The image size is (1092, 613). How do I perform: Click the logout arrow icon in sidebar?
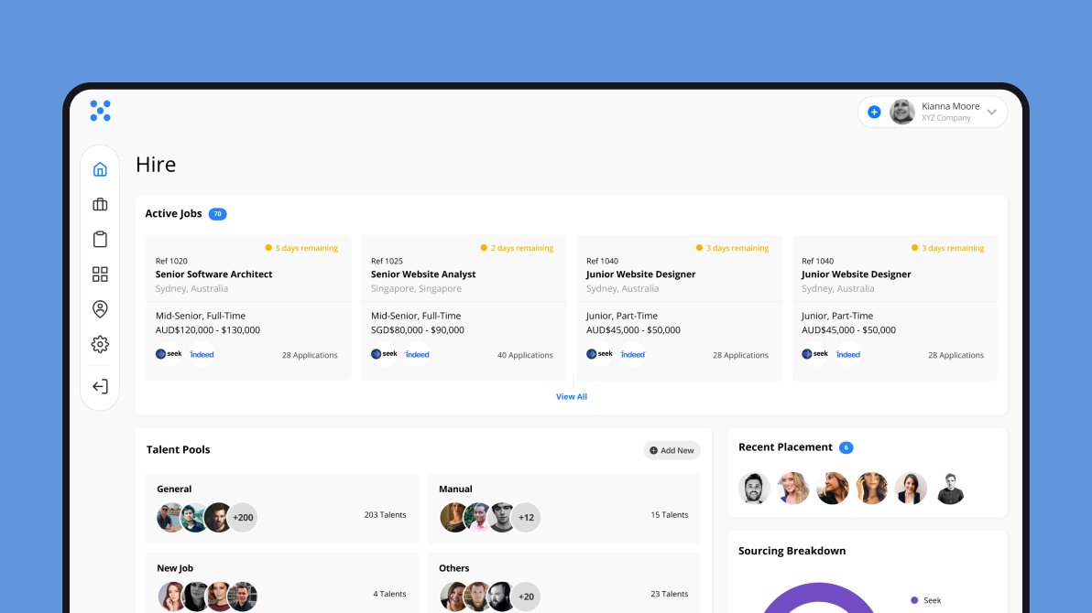100,386
